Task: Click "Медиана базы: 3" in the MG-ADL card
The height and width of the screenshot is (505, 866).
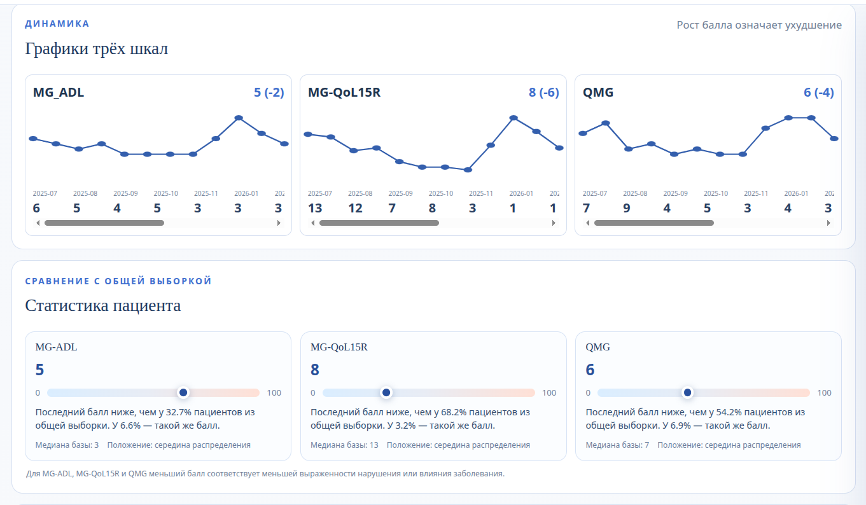Action: [67, 445]
